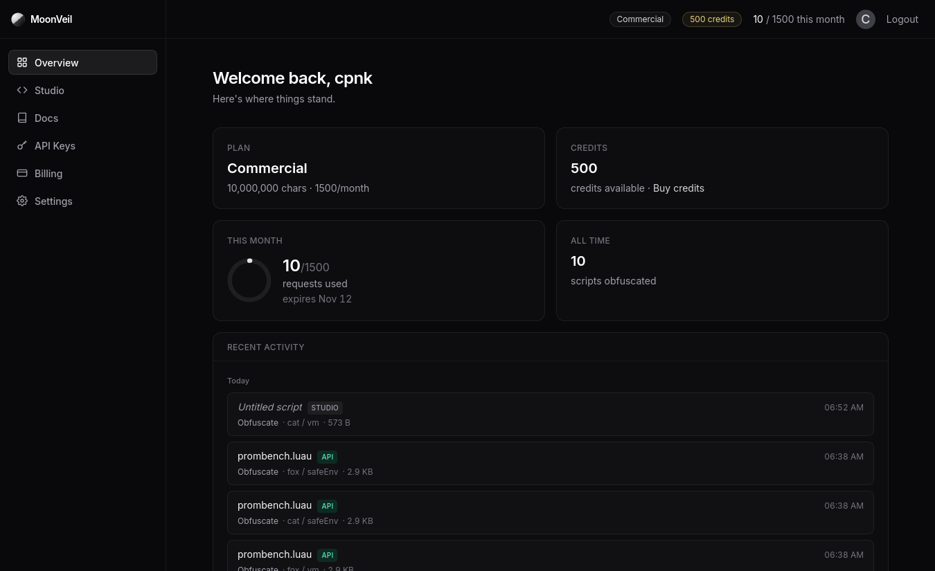Click the "Today" date group label
Viewport: 935px width, 571px height.
[x=238, y=381]
